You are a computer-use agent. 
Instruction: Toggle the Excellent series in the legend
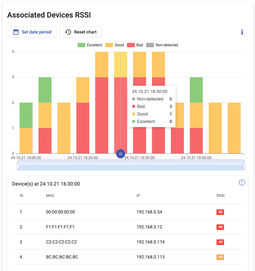tap(90, 45)
